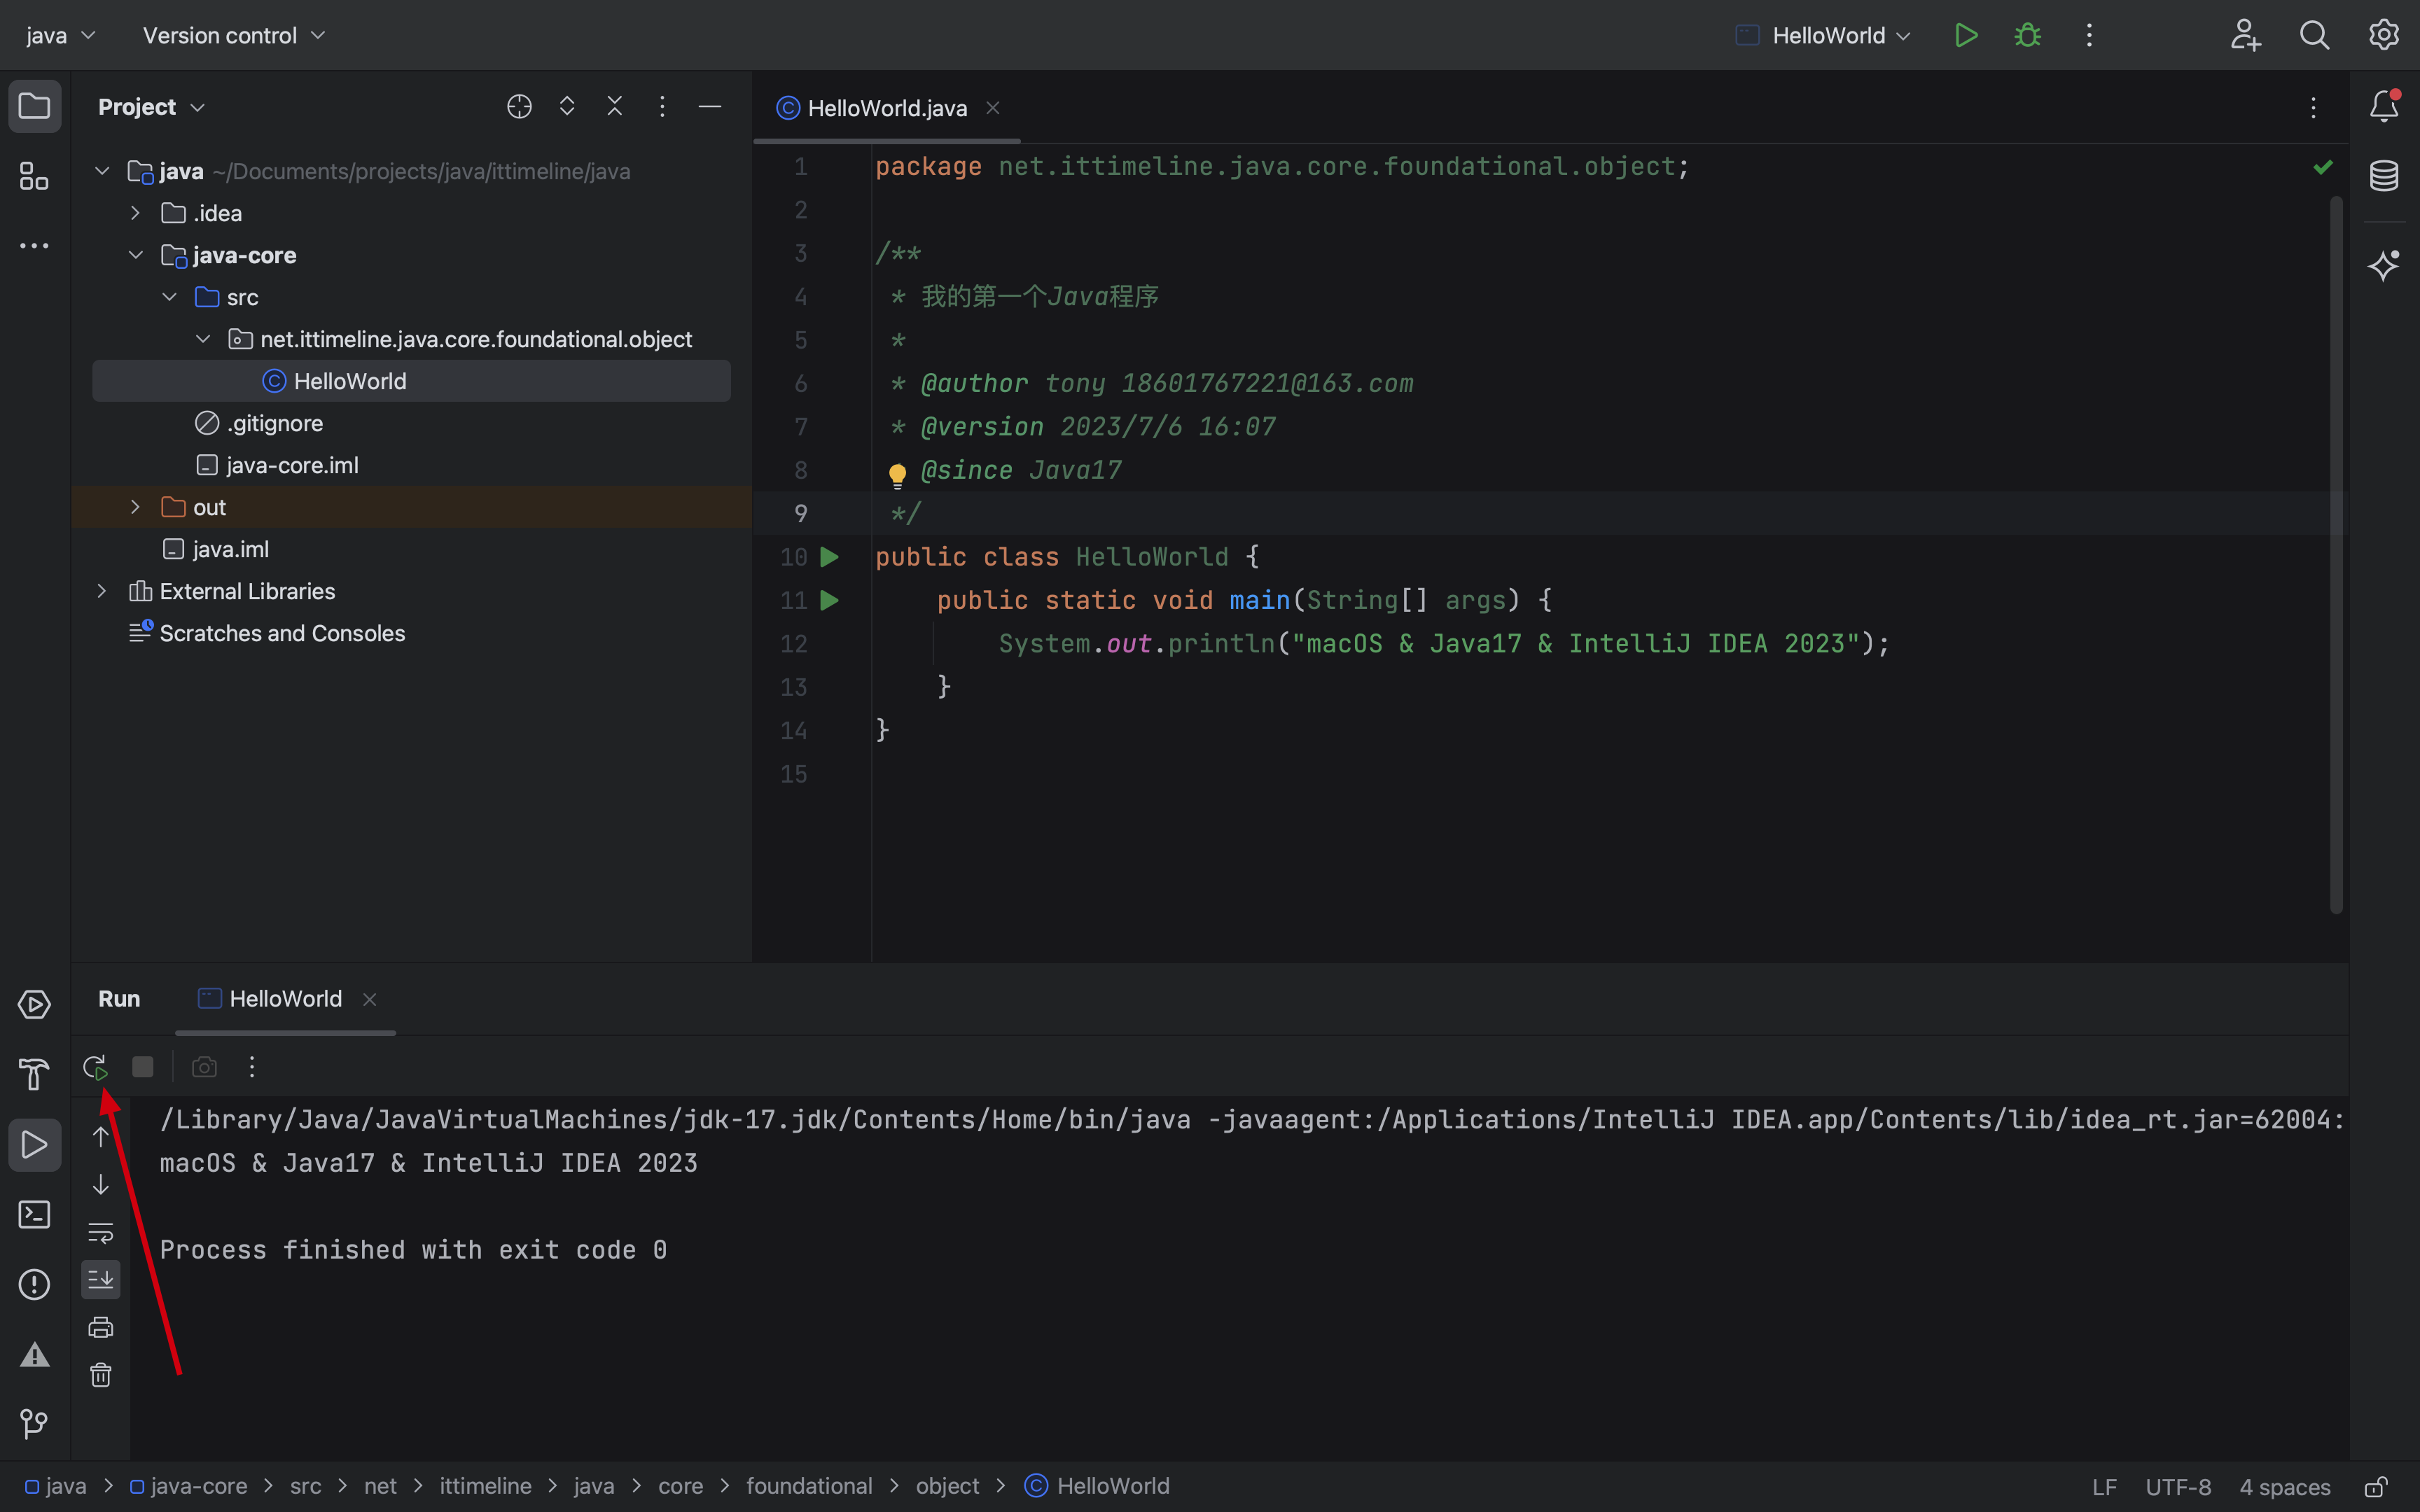Expand the .idea folder
2420x1512 pixels.
point(136,213)
